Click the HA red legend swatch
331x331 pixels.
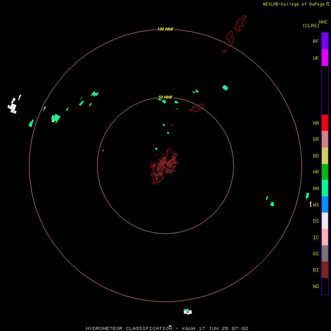325,123
